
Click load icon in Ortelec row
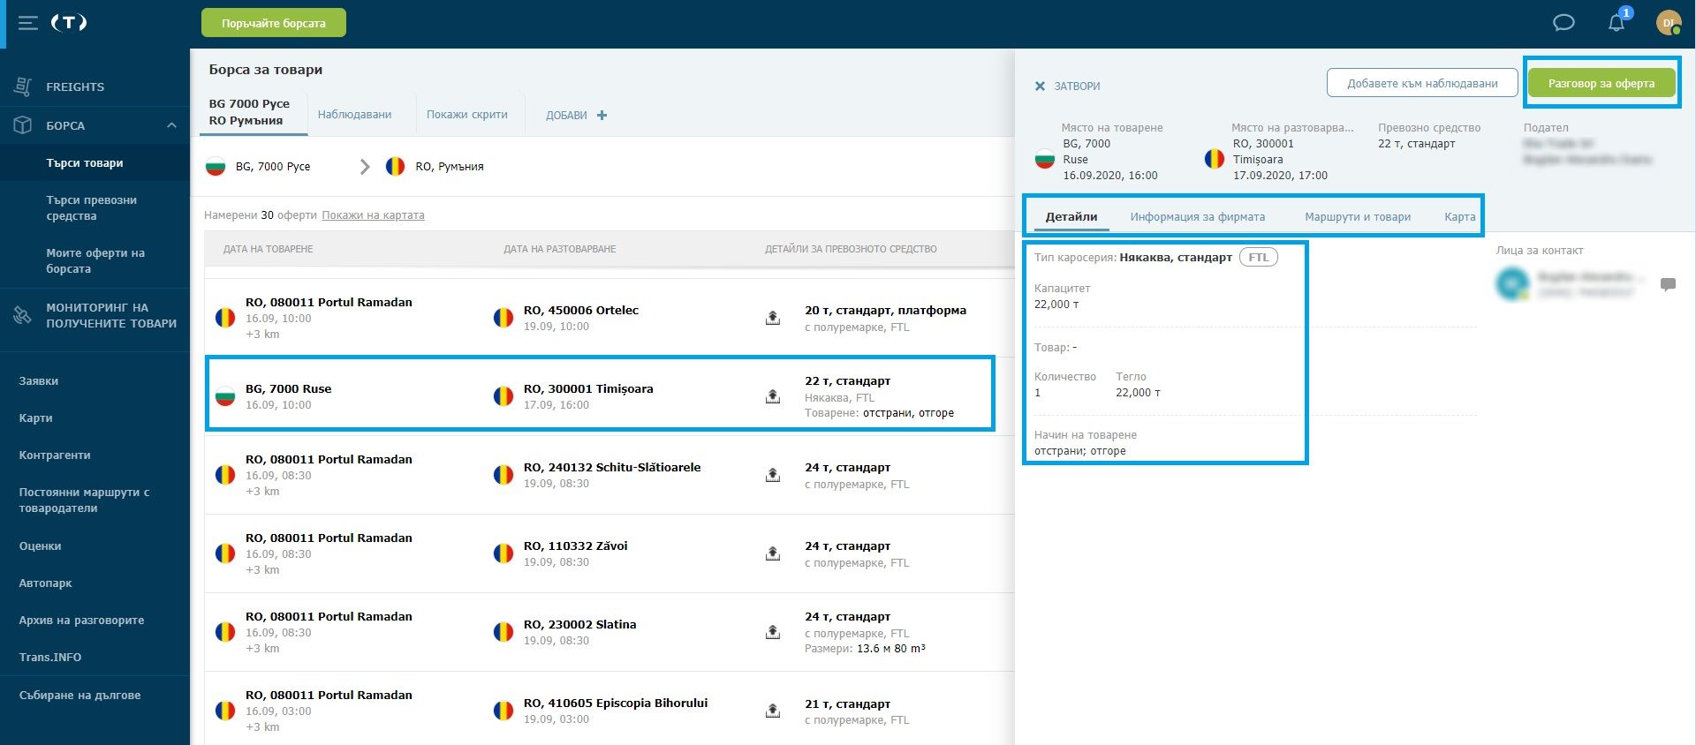click(x=773, y=318)
